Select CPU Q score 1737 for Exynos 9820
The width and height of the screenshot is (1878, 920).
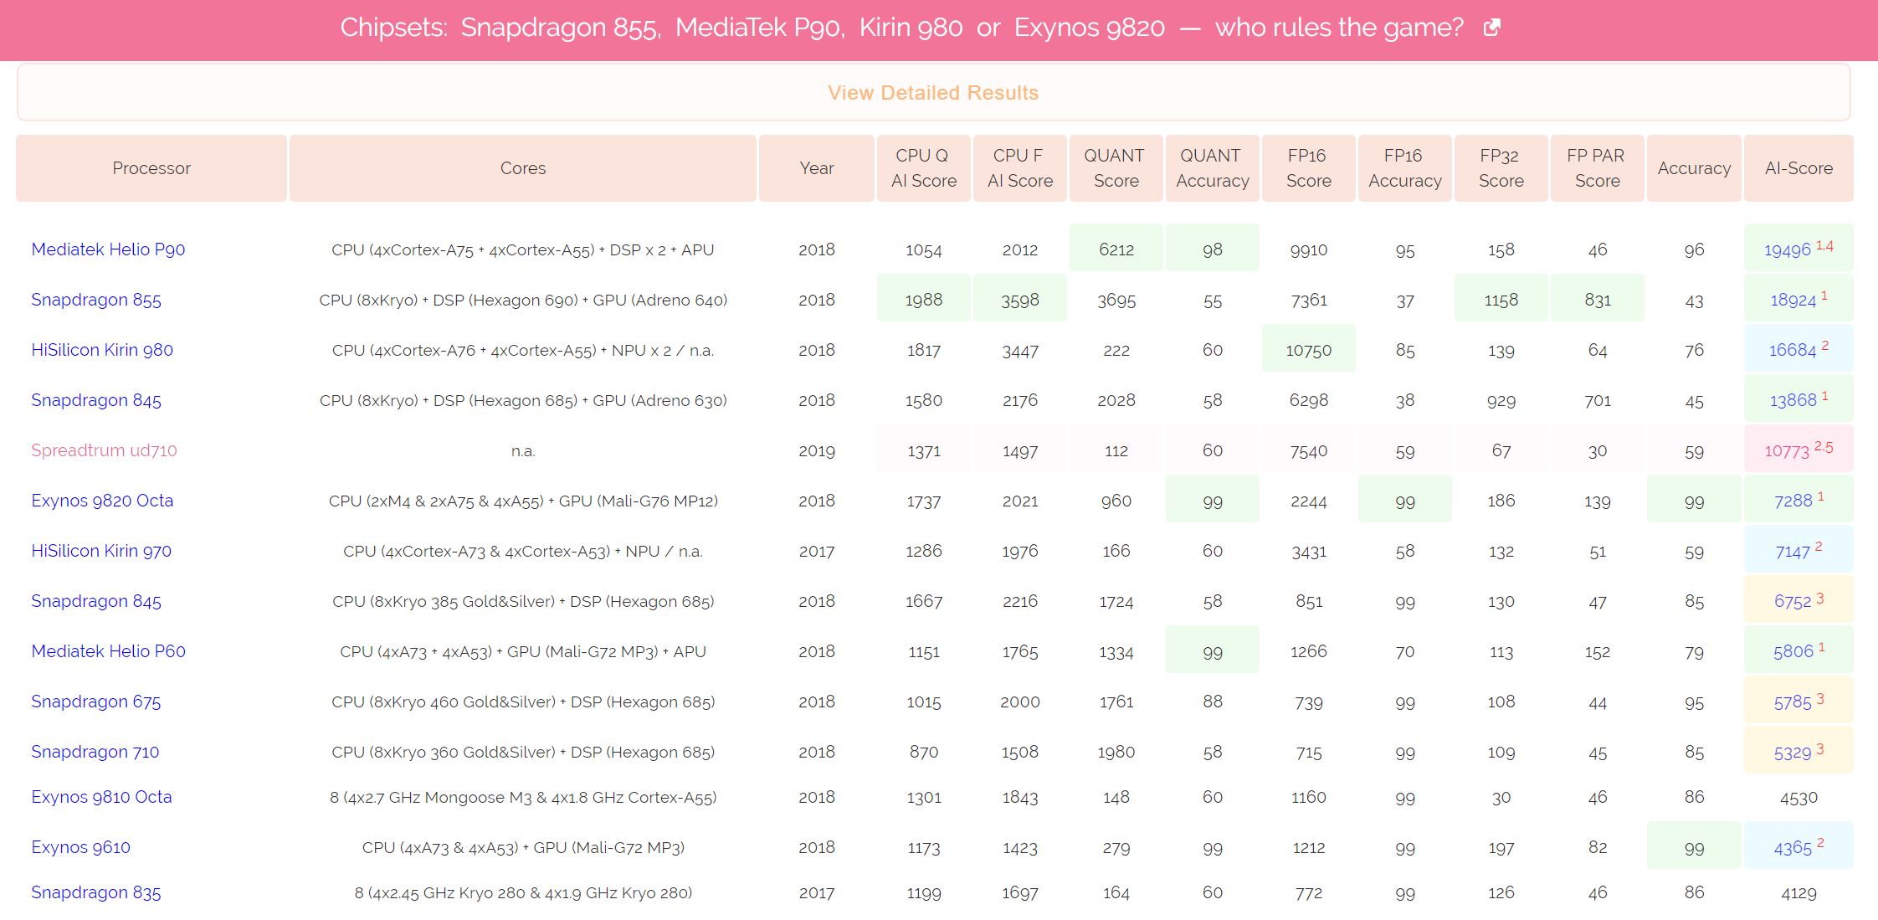tap(924, 501)
